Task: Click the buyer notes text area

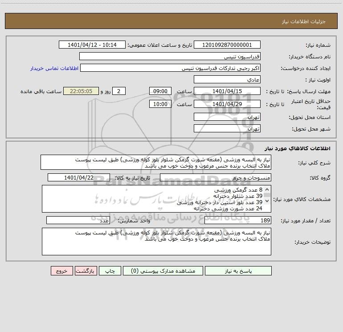Action: pyautogui.click(x=156, y=242)
